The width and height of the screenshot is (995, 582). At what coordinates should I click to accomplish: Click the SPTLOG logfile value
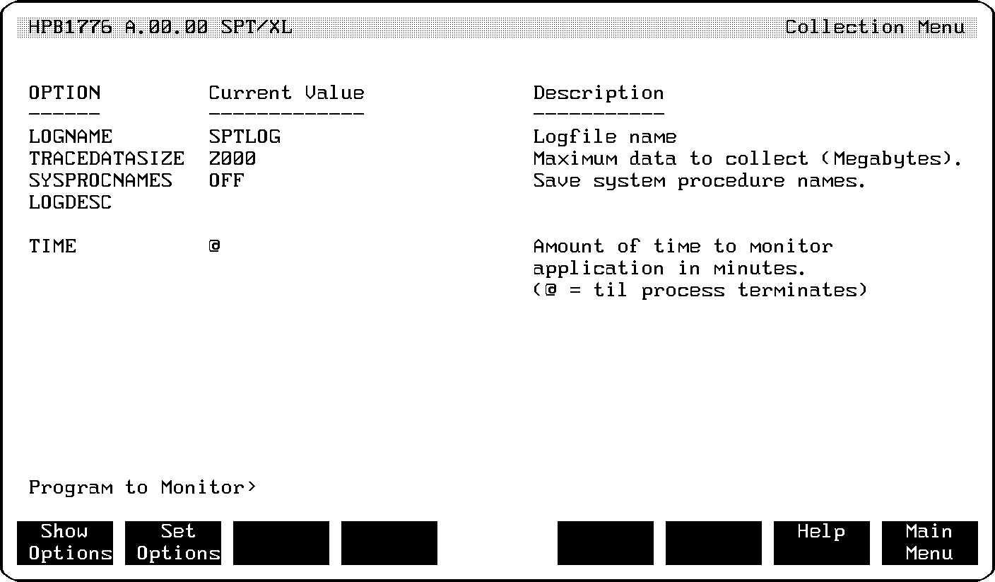pyautogui.click(x=245, y=136)
